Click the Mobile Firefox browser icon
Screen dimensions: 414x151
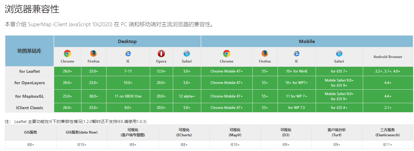265,54
